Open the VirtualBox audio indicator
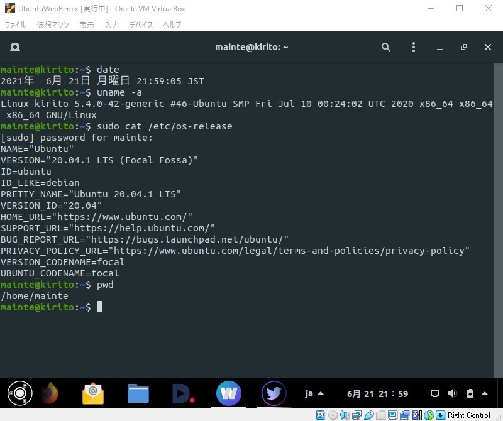This screenshot has width=503, height=421. (345, 415)
